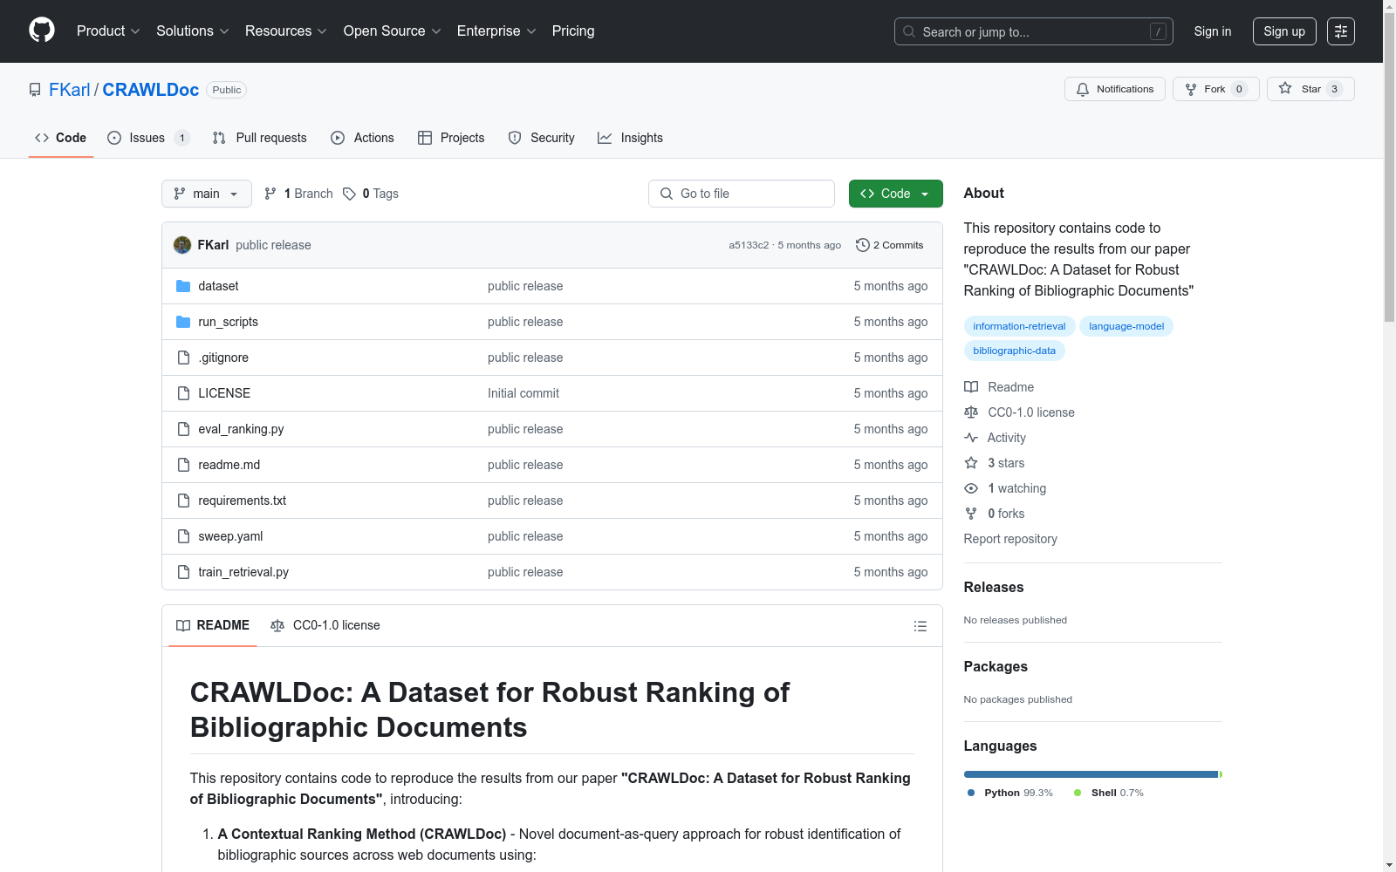Open the 2 Commits link
The height and width of the screenshot is (872, 1396).
click(890, 245)
